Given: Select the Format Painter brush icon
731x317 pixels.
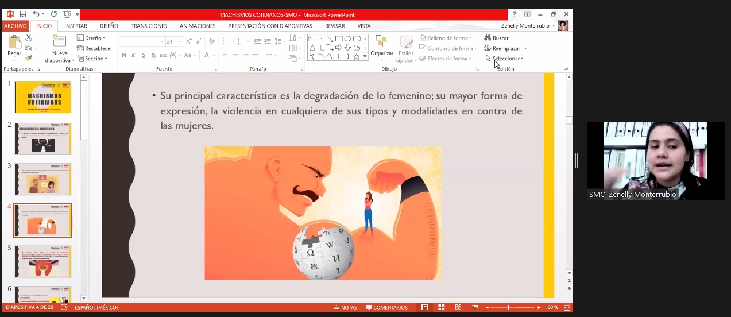Looking at the screenshot, I should 29,58.
